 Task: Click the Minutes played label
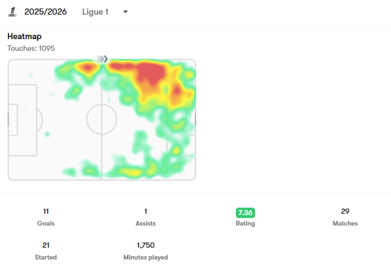pyautogui.click(x=146, y=257)
